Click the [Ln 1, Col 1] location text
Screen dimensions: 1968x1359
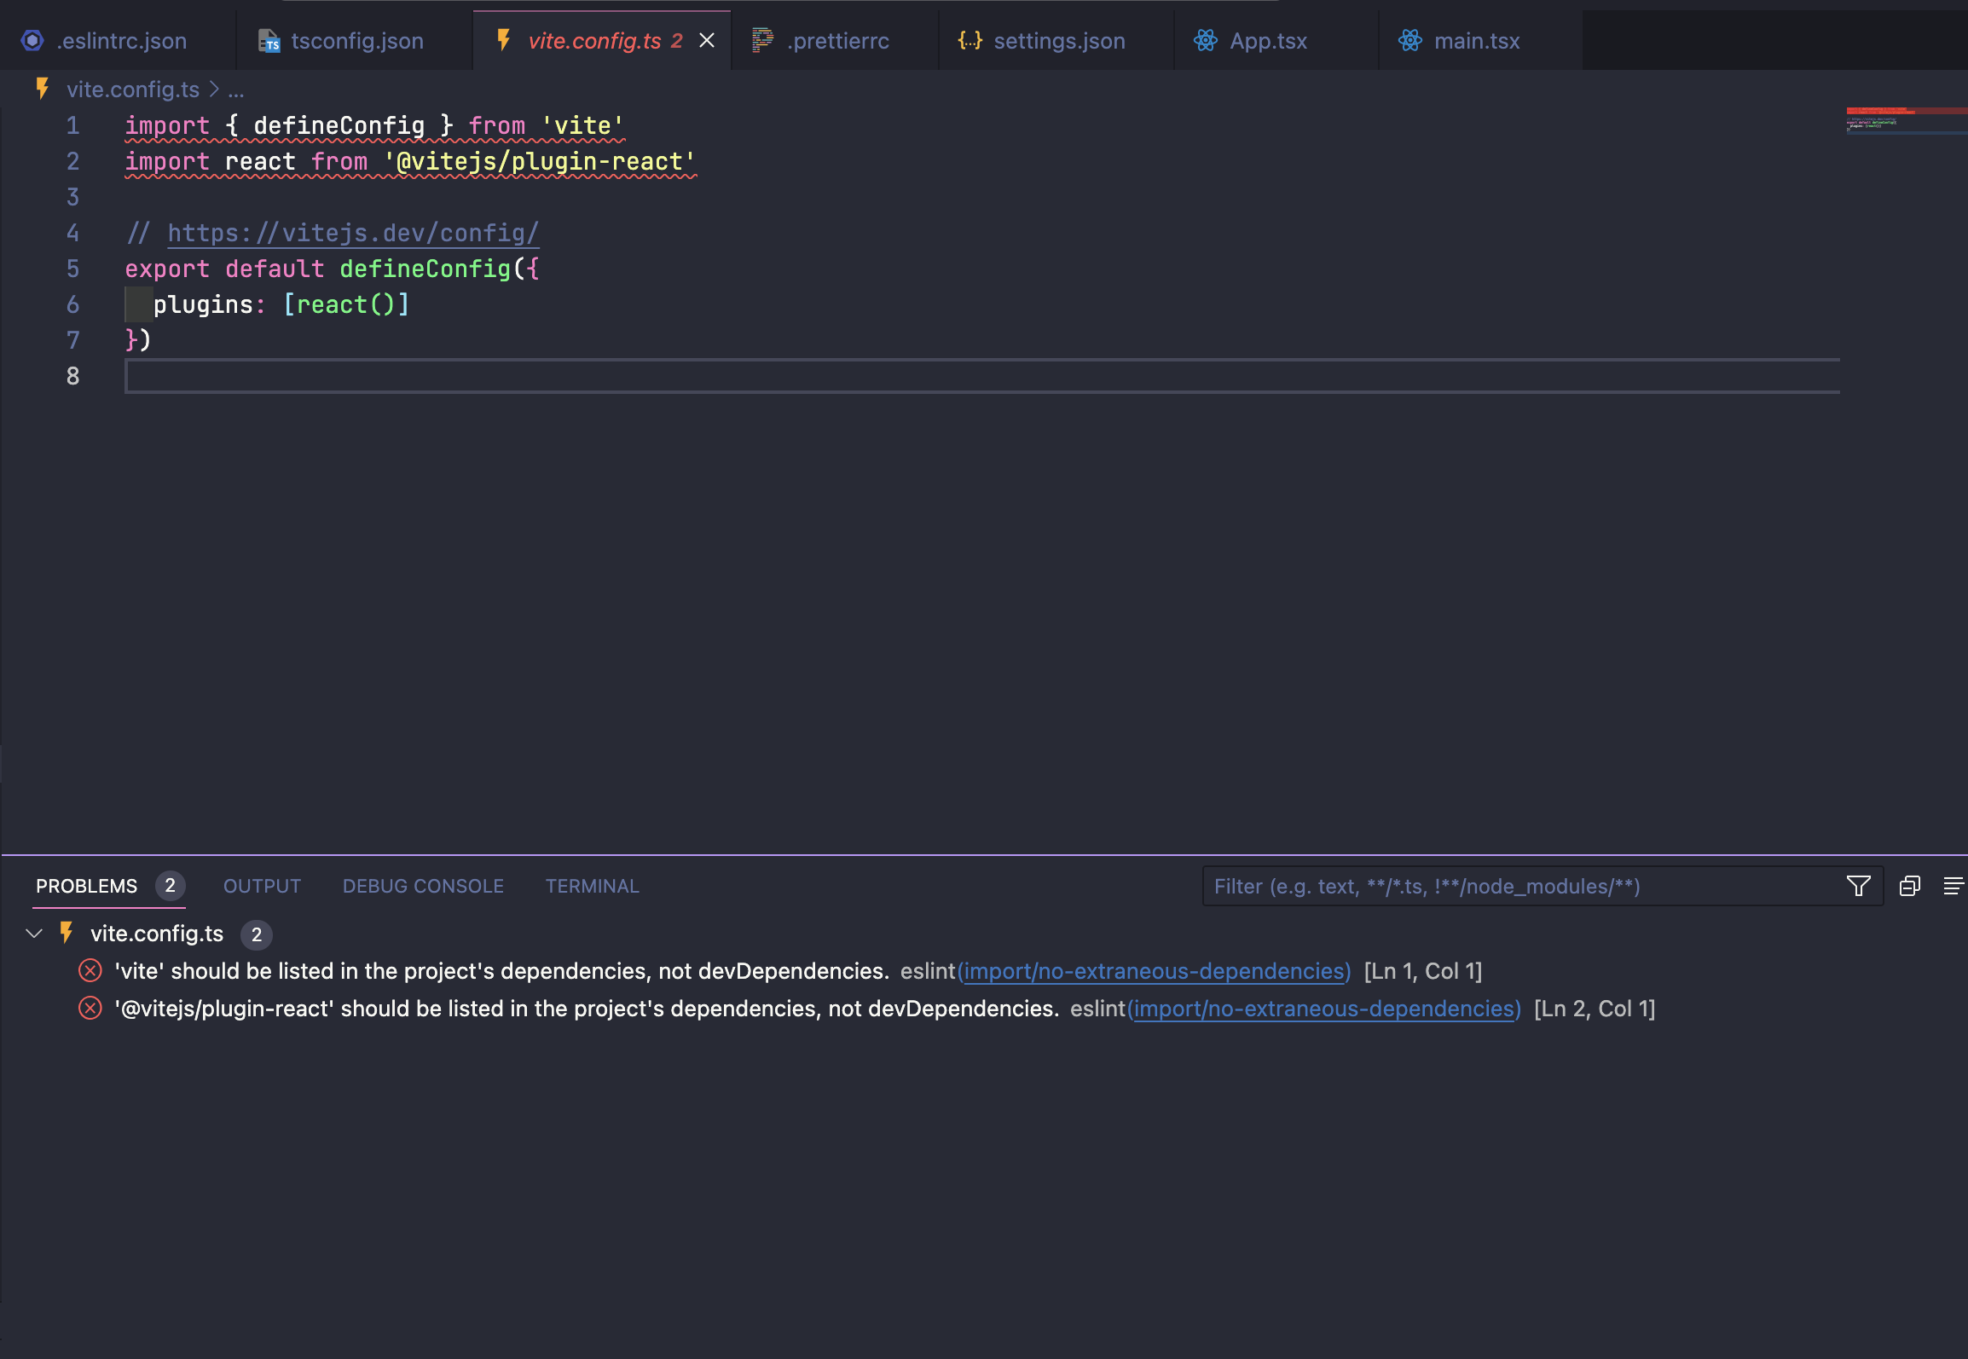pos(1423,971)
